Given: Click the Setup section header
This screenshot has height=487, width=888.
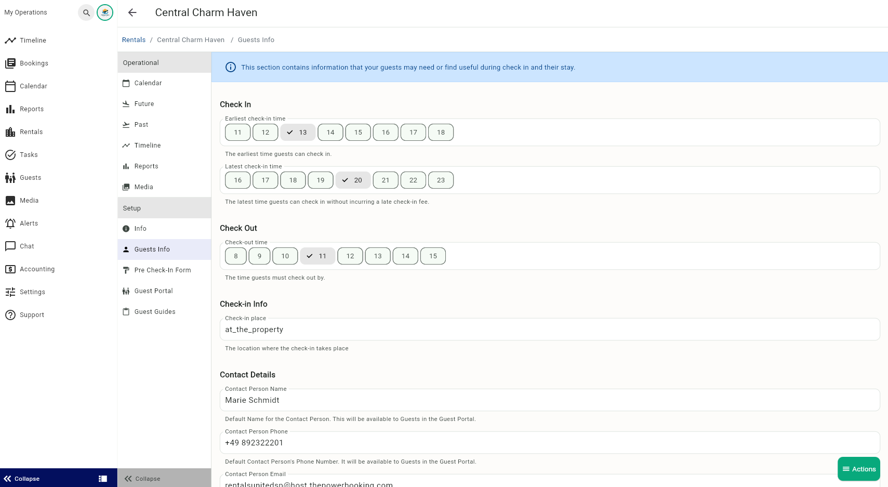Looking at the screenshot, I should tap(164, 208).
